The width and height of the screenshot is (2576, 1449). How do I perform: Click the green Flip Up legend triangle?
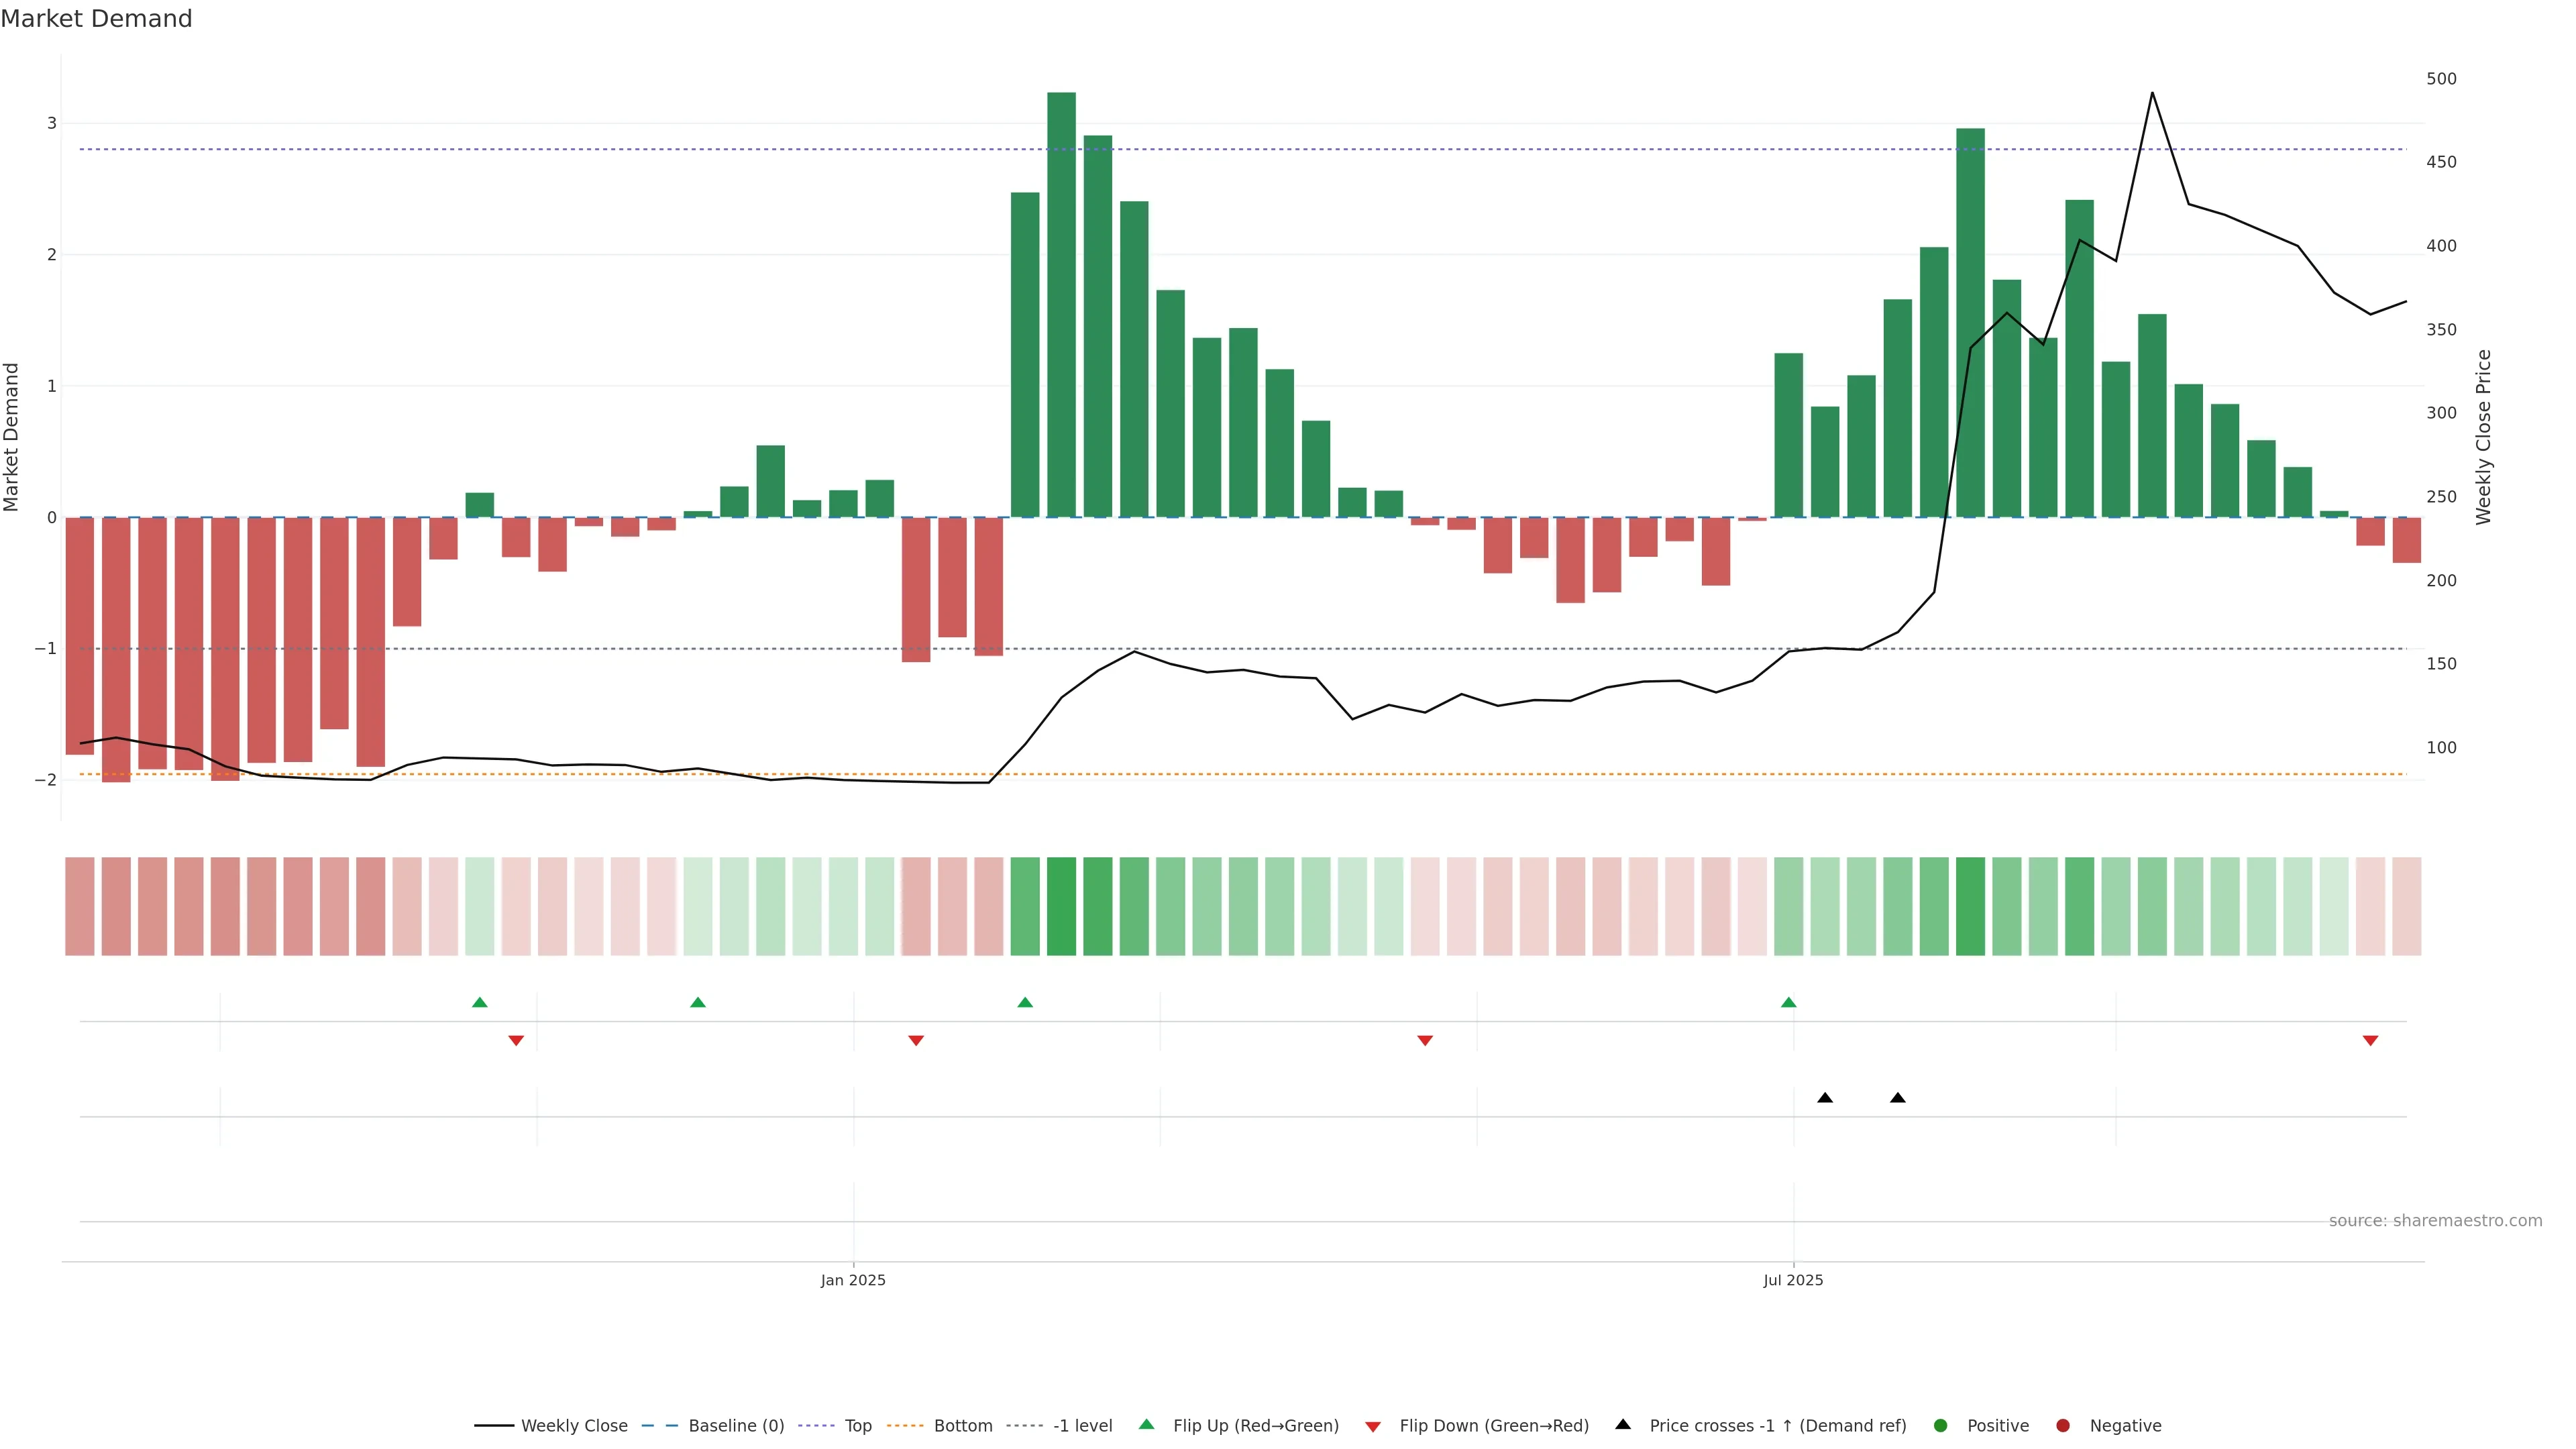click(x=1147, y=1424)
